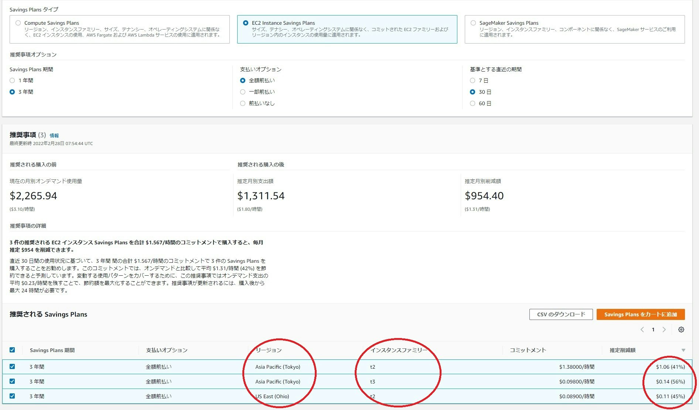This screenshot has height=410, width=699.
Task: Click the 支払いオプション column header
Action: click(x=167, y=350)
